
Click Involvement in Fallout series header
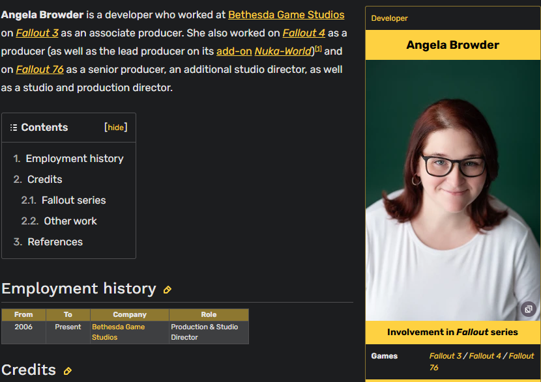coord(452,332)
